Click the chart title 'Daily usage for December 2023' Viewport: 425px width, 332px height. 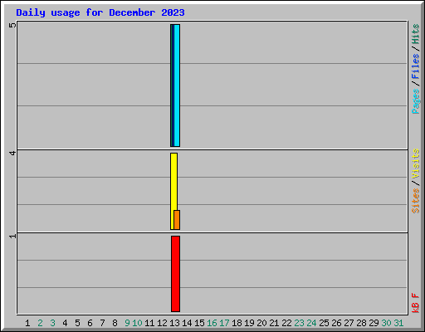[x=100, y=12]
